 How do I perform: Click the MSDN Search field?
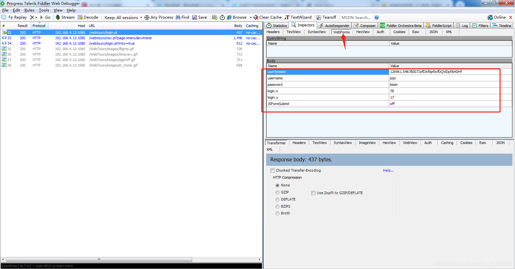tap(356, 17)
